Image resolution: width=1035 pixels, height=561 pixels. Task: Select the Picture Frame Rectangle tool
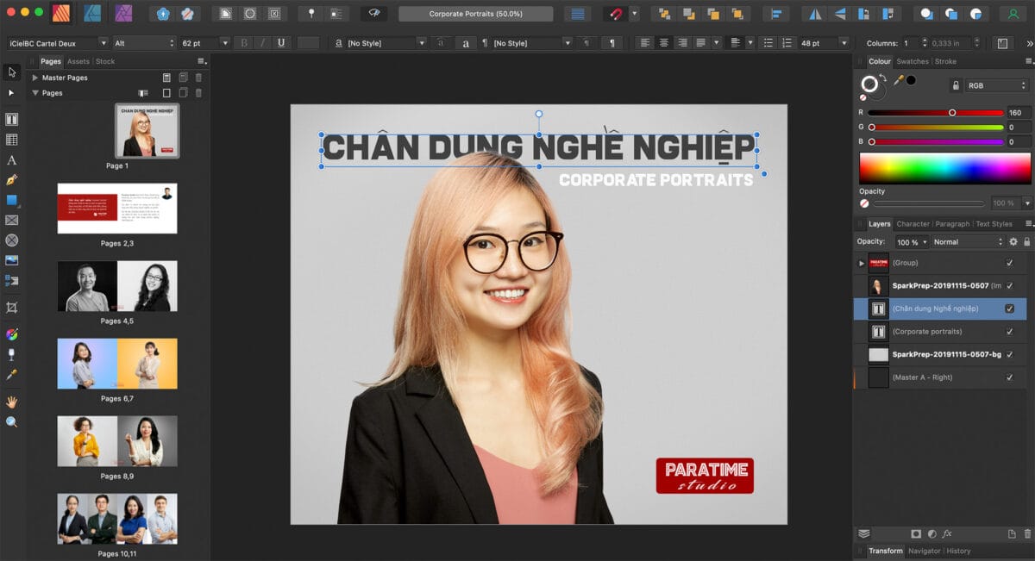tap(12, 221)
